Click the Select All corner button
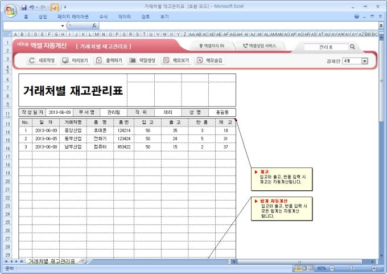The image size is (387, 274). click(7, 34)
